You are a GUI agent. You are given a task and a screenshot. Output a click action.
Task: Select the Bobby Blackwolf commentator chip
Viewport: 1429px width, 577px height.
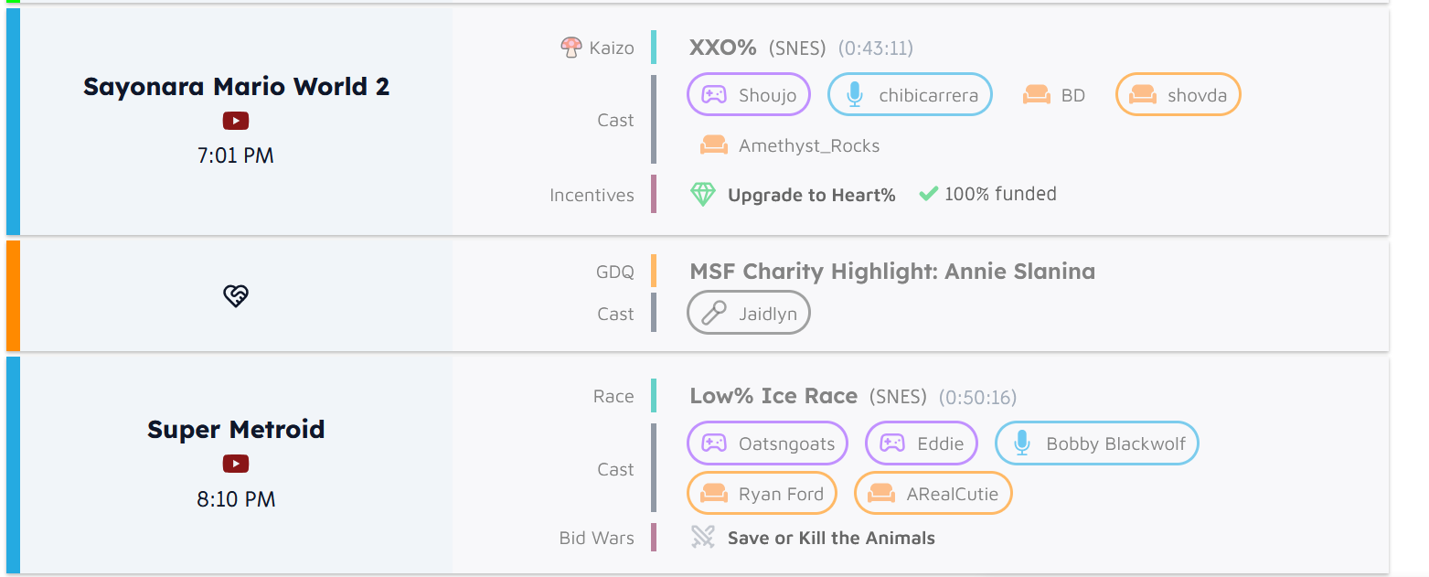click(1096, 444)
